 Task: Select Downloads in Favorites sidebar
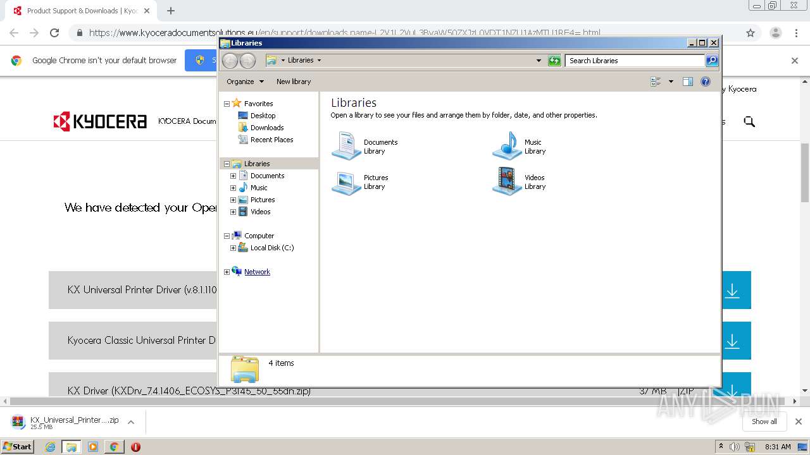[267, 128]
